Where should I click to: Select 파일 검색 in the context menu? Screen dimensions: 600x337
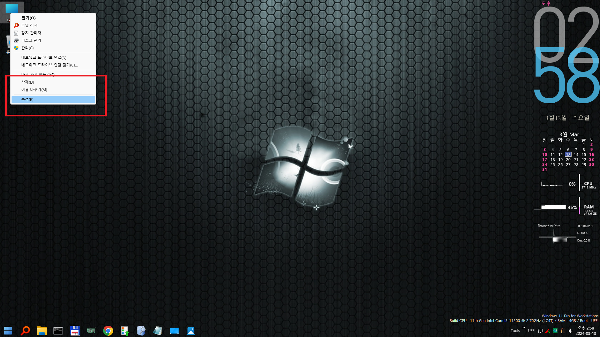pyautogui.click(x=53, y=25)
